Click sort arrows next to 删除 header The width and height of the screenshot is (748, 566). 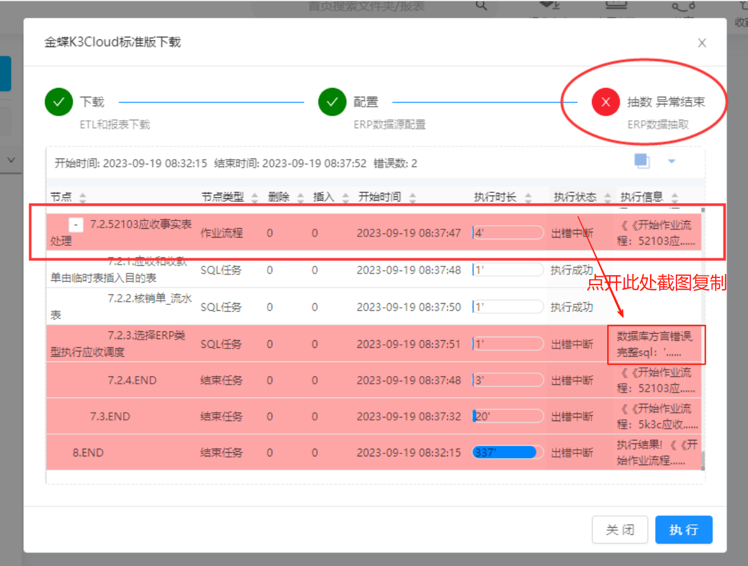coord(300,198)
